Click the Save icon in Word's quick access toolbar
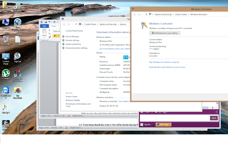Image resolution: width=228 pixels, height=143 pixels. point(46,22)
